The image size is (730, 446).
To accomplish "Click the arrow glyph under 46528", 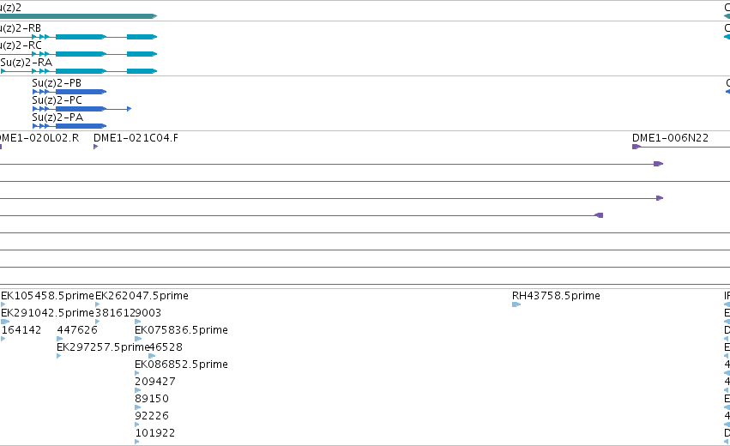I will tap(152, 356).
